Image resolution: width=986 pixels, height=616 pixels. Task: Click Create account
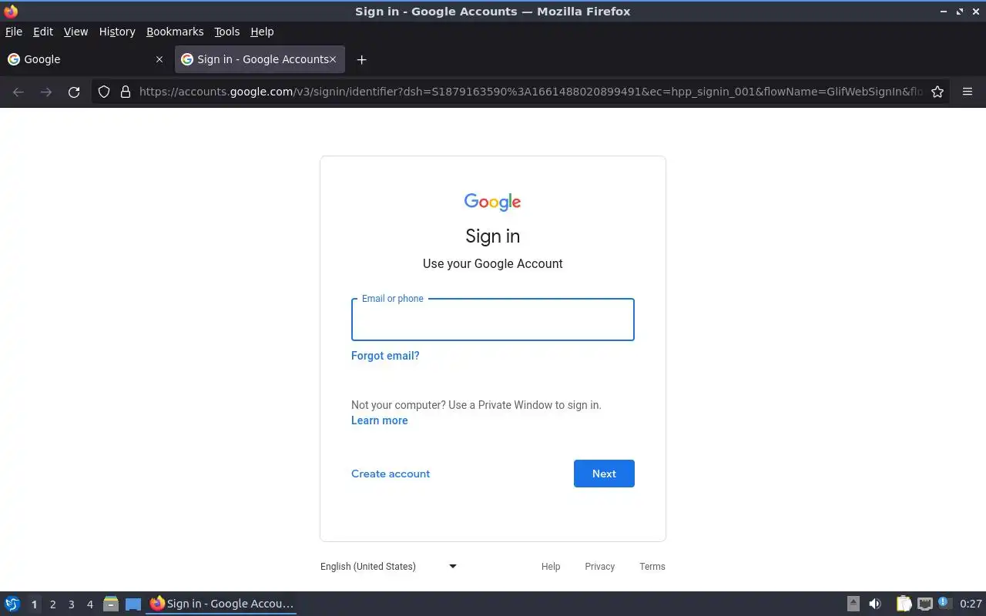(x=391, y=474)
